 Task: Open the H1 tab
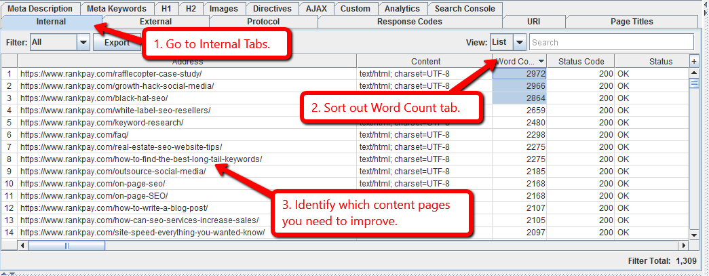[166, 9]
